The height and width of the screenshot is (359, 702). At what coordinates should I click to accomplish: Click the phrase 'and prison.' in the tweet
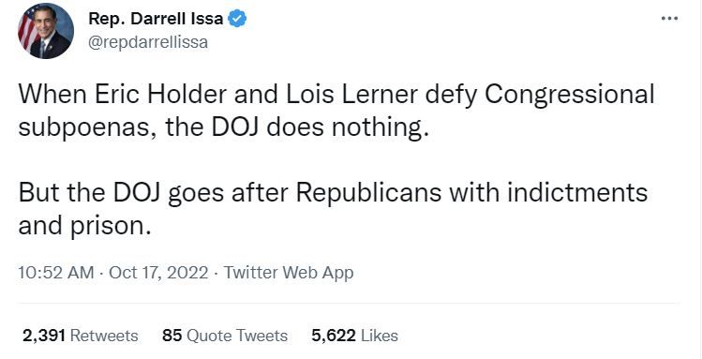(x=84, y=227)
